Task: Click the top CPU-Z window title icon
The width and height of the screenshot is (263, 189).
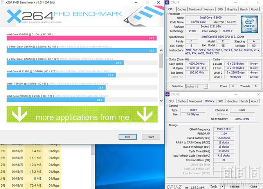Action: (x=168, y=2)
